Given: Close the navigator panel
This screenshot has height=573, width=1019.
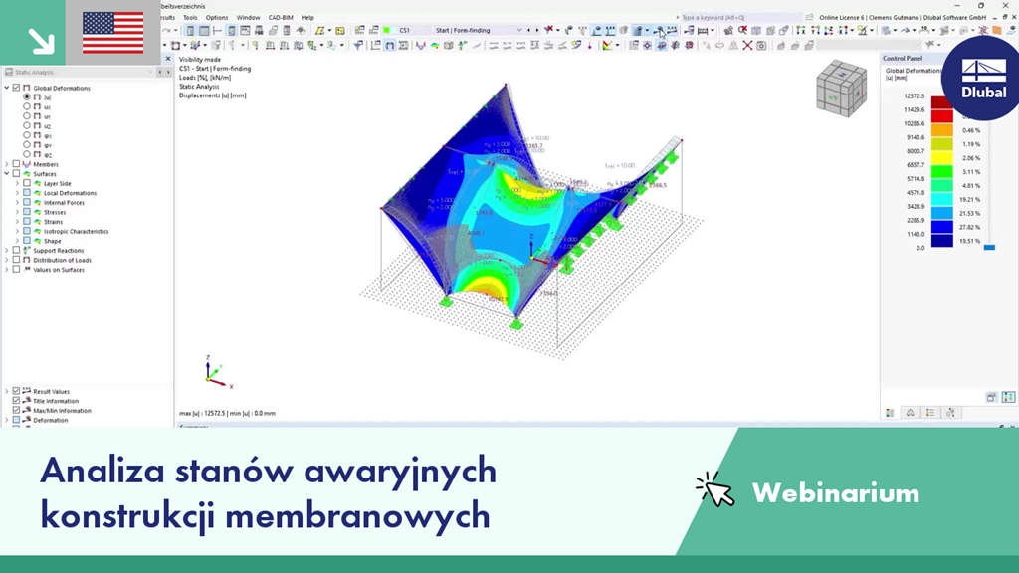Looking at the screenshot, I should click(x=167, y=59).
